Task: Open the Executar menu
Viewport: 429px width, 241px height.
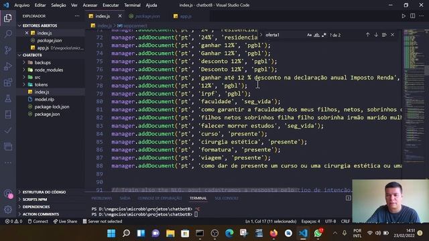Action: (111, 5)
